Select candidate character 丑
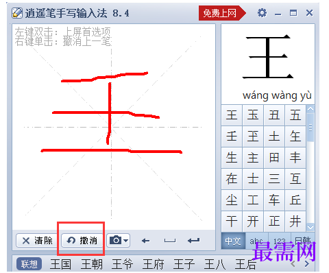Viewport: 329px width, 273px height. [274, 115]
